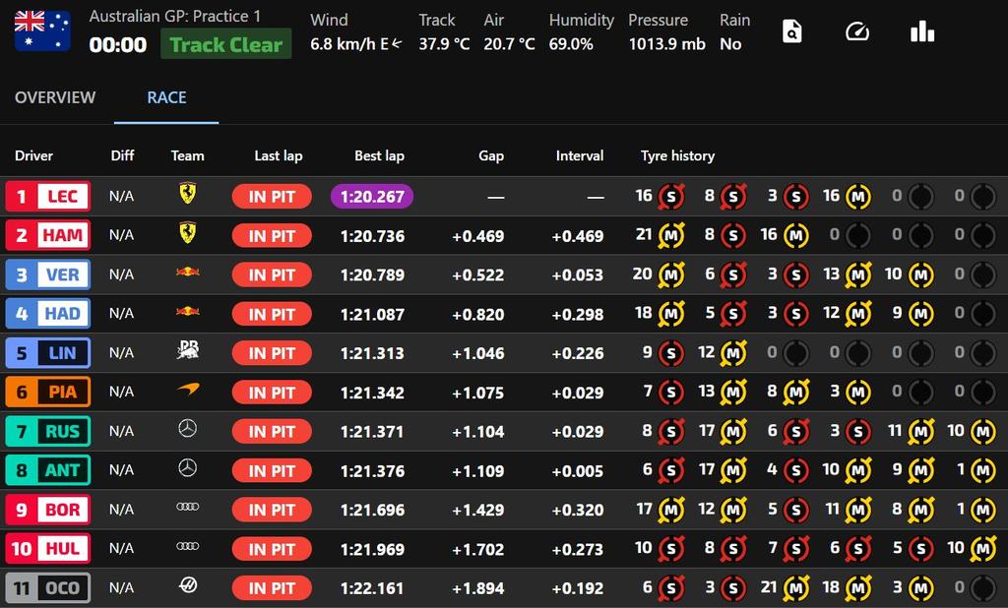This screenshot has height=608, width=1008.
Task: Open the document search icon
Action: click(792, 30)
